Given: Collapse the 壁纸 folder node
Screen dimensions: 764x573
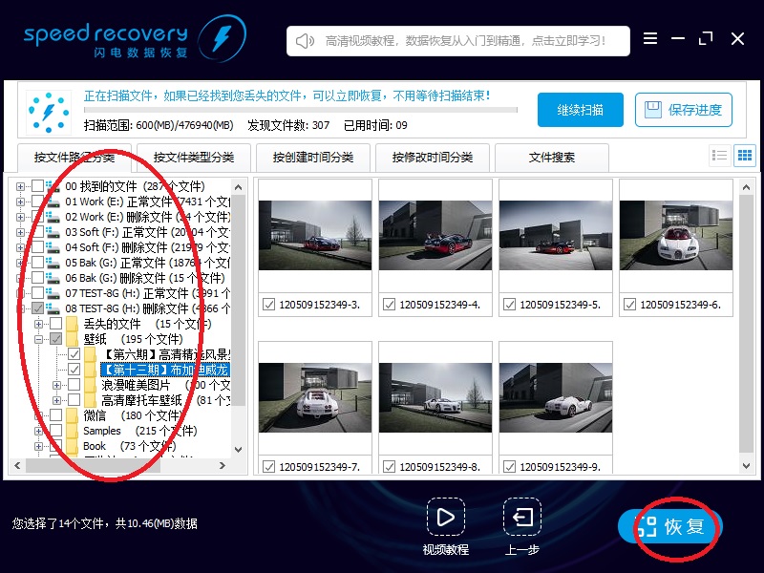Looking at the screenshot, I should point(38,340).
